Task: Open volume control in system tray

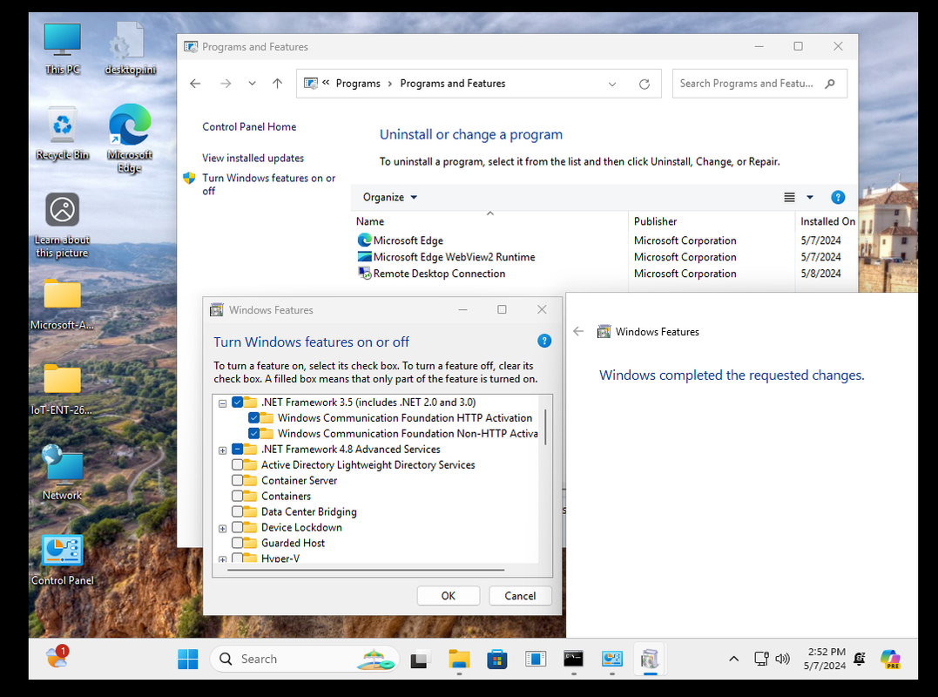Action: pos(782,659)
